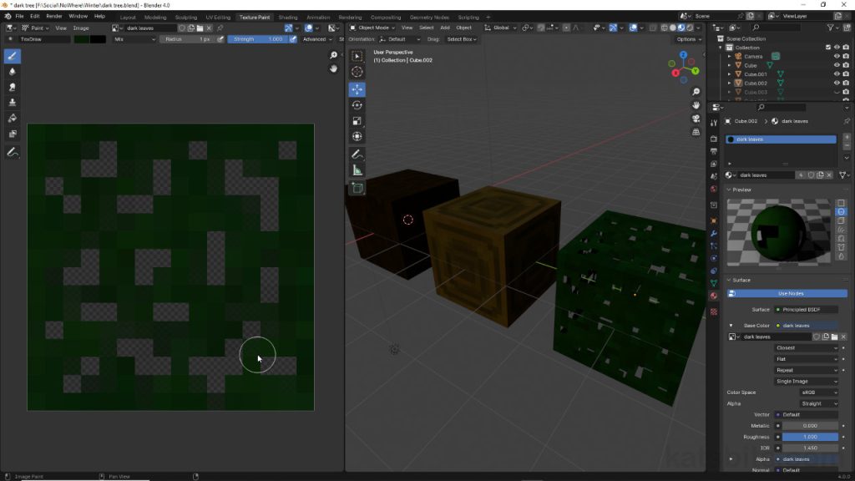Click the search field in the Outliner
Viewport: 855px width, 481px height.
click(776, 28)
